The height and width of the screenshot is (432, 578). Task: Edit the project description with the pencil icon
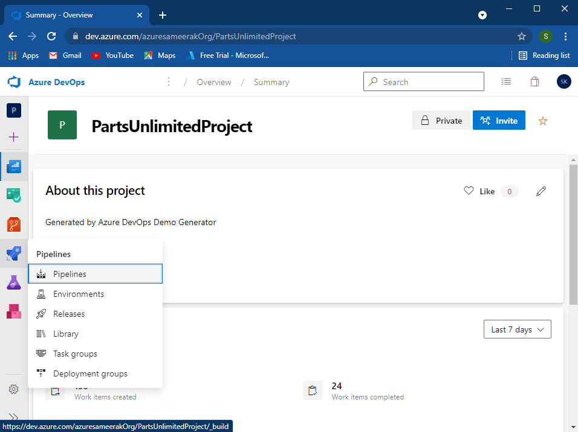click(x=541, y=191)
